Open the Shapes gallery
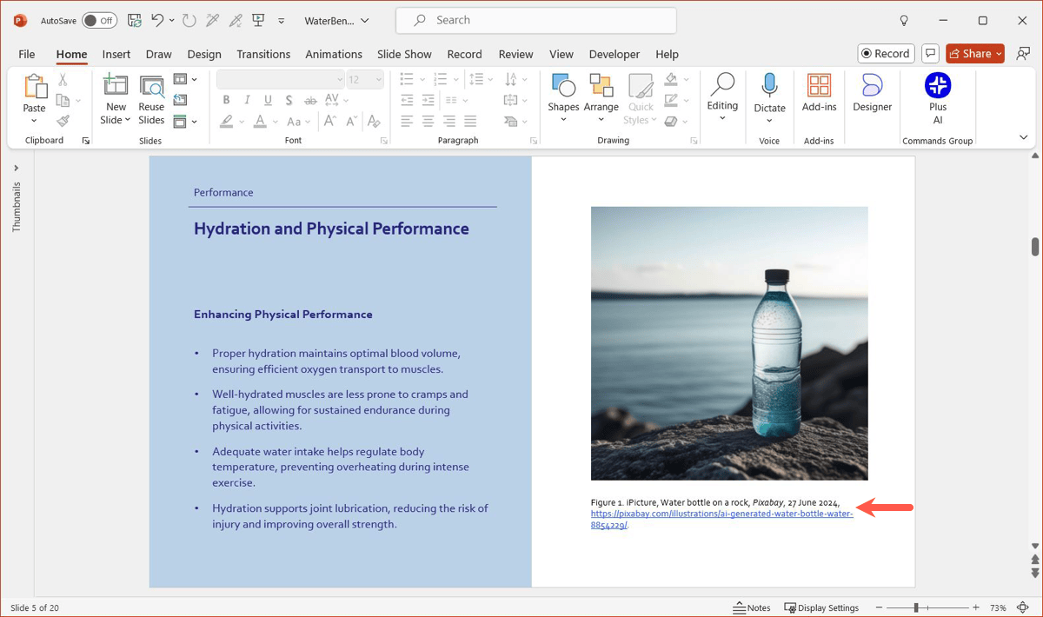Image resolution: width=1043 pixels, height=617 pixels. click(x=563, y=97)
